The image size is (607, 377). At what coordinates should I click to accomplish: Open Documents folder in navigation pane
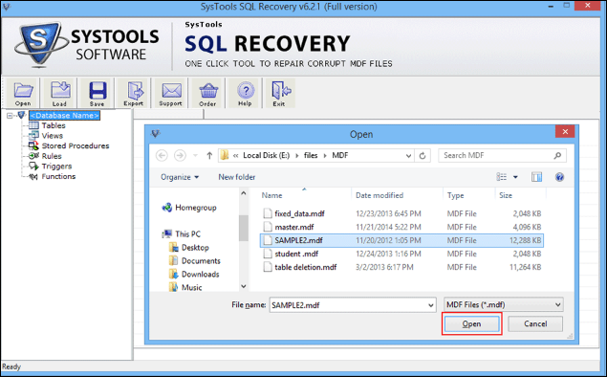point(195,261)
